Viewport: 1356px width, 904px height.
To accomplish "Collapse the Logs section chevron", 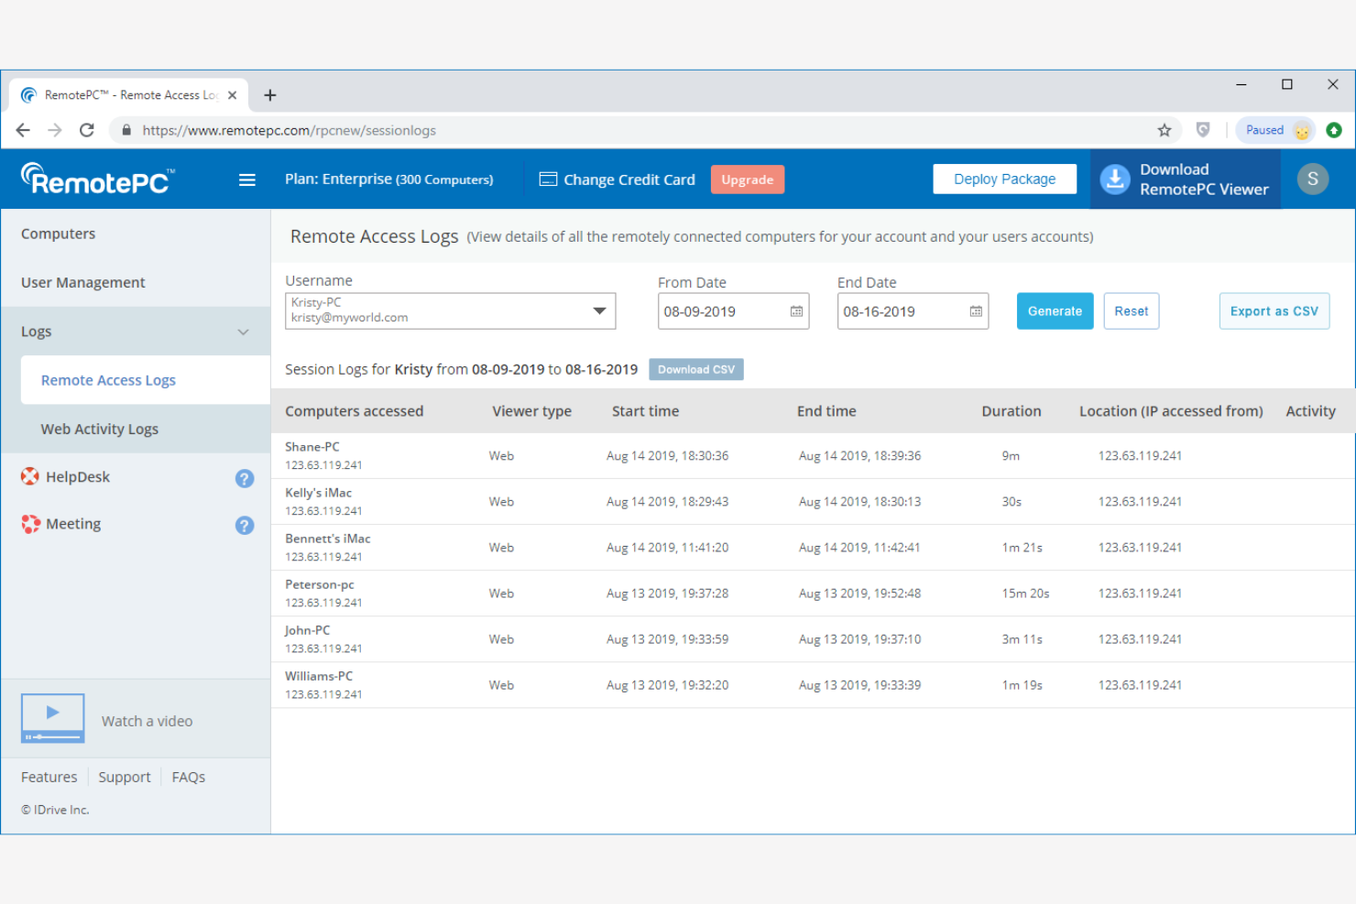I will (x=243, y=332).
